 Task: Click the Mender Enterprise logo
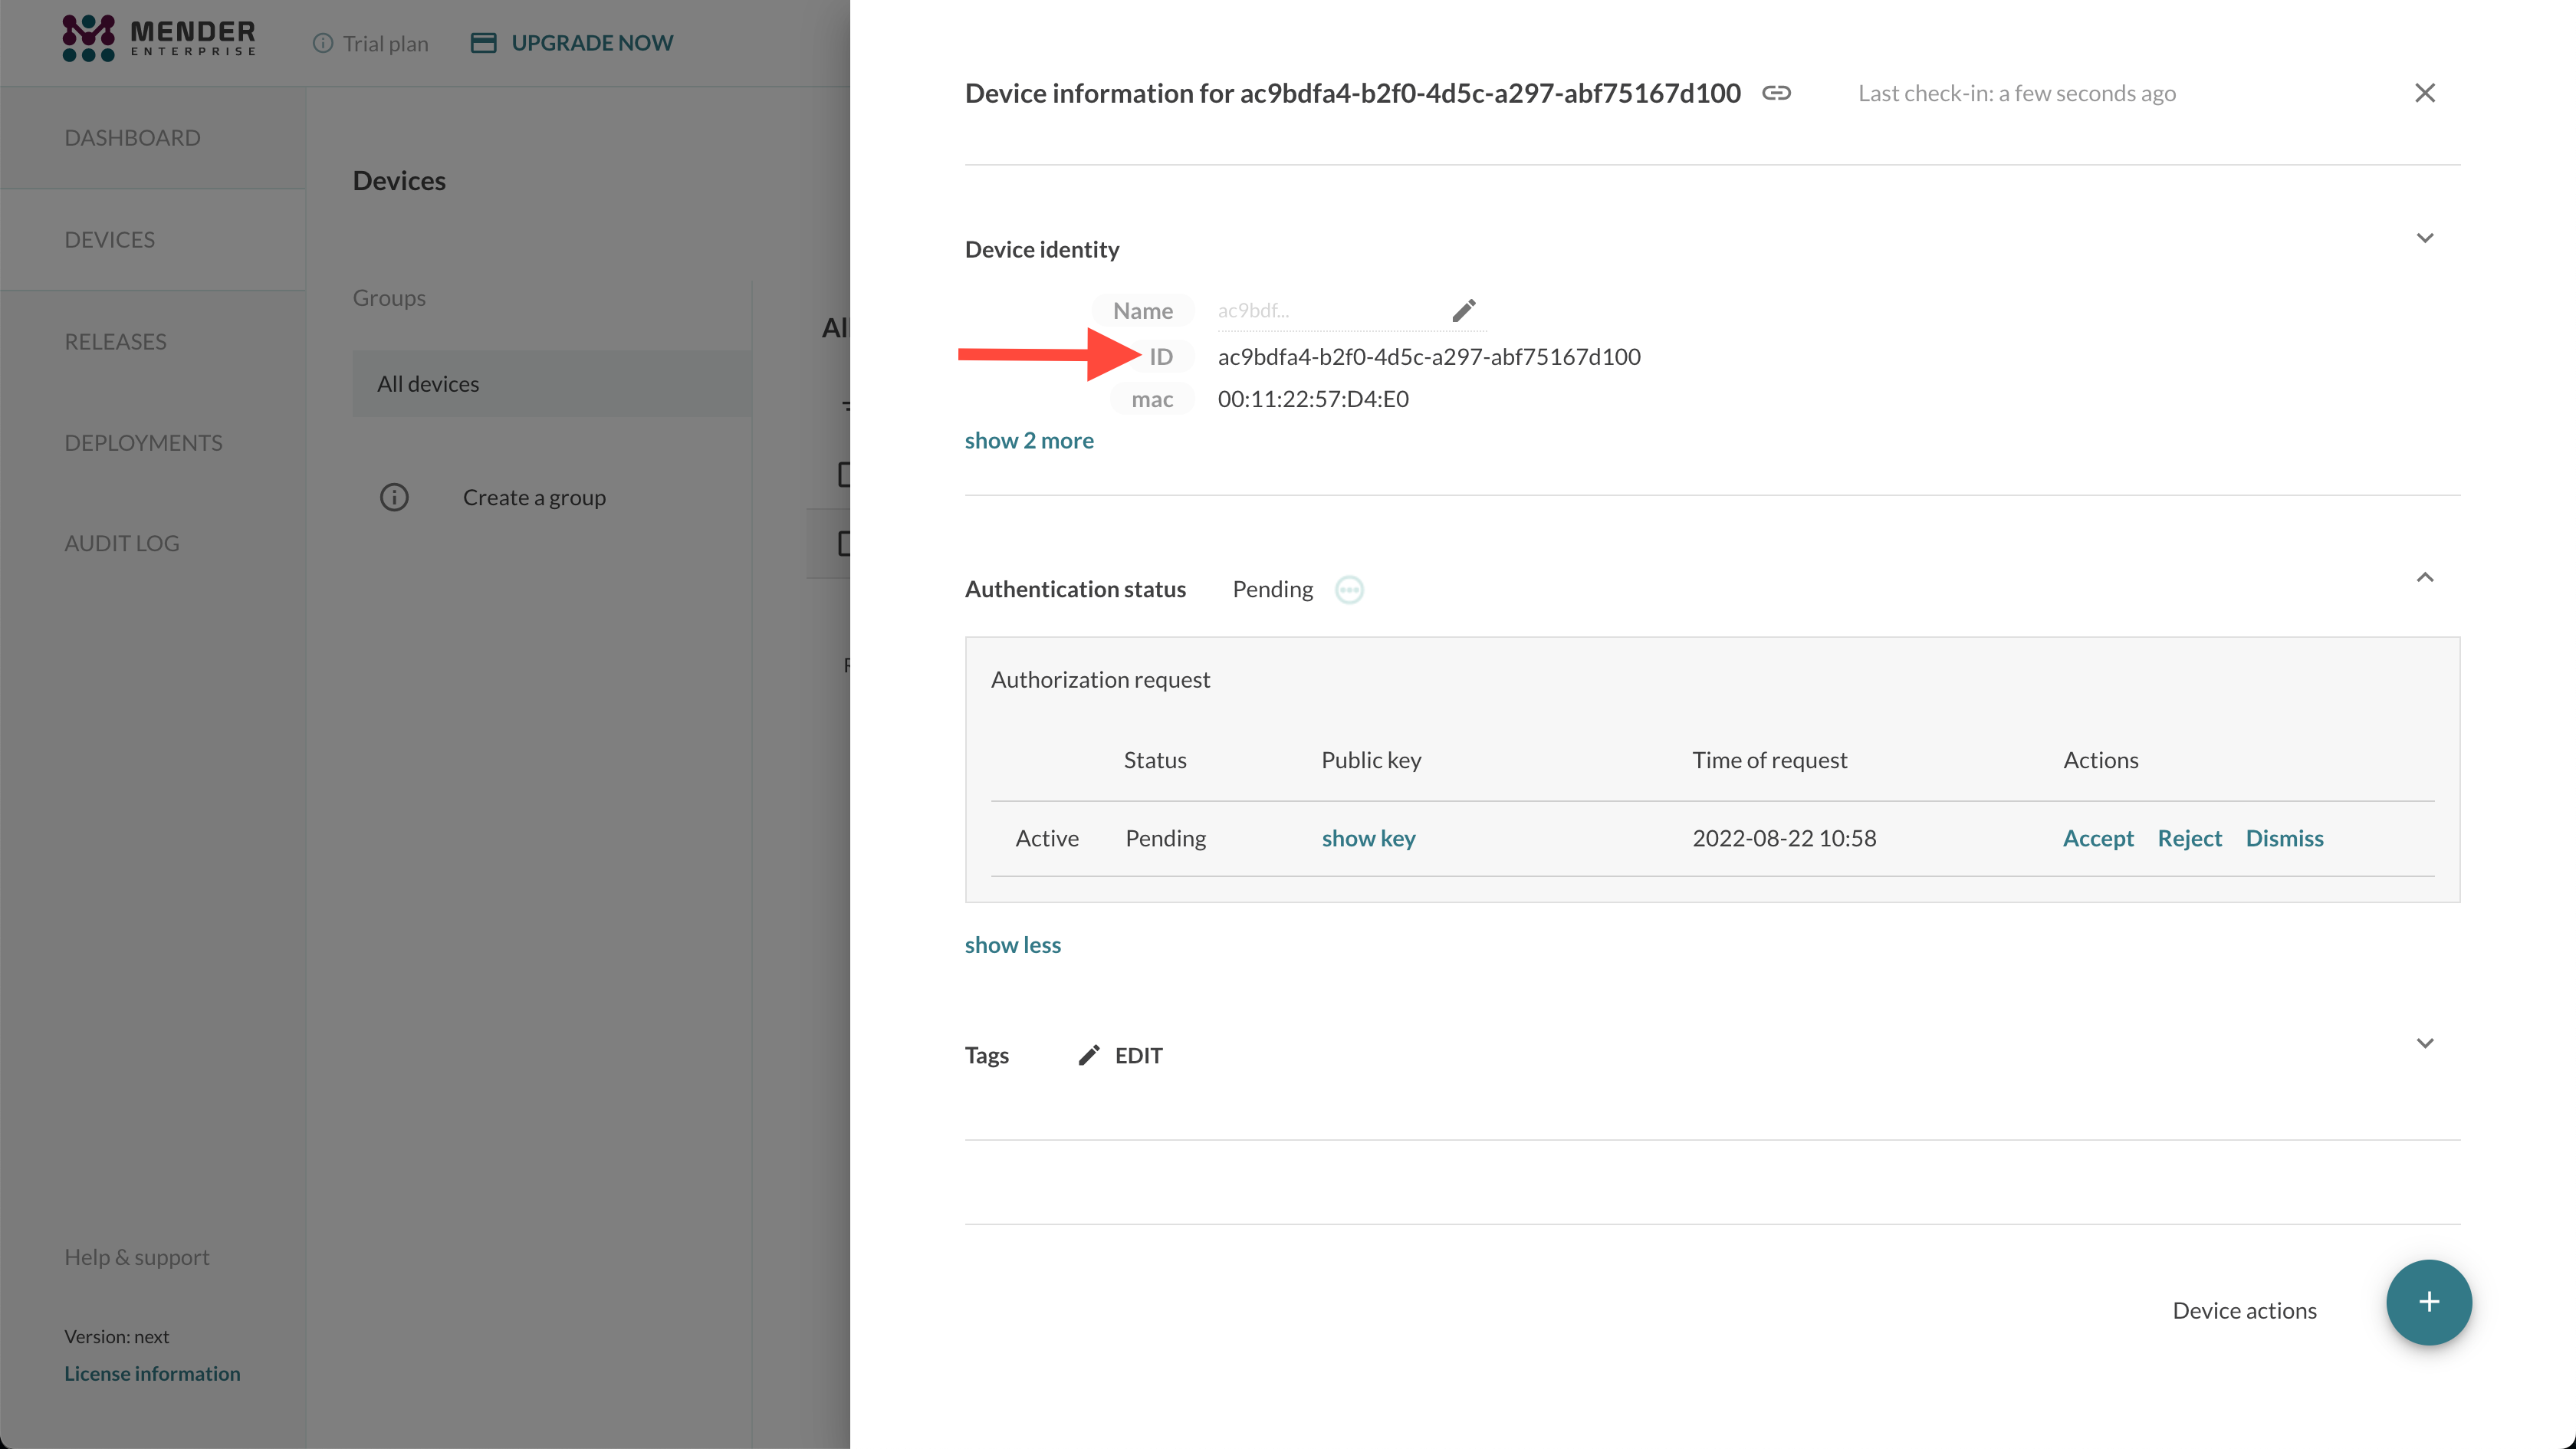point(159,39)
